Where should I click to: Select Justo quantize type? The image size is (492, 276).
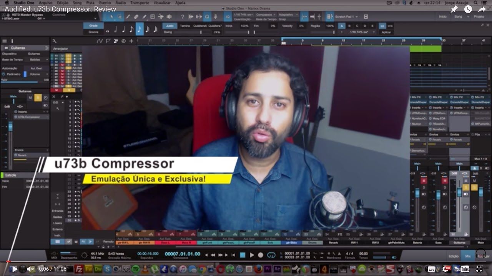[170, 26]
